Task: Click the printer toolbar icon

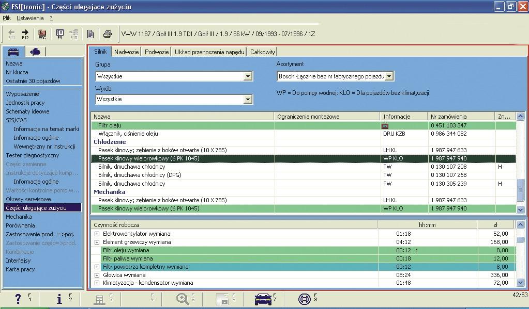Action: (107, 34)
